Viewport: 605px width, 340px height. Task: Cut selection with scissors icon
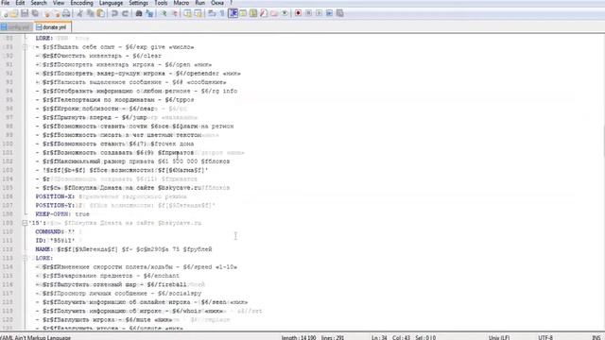79,13
